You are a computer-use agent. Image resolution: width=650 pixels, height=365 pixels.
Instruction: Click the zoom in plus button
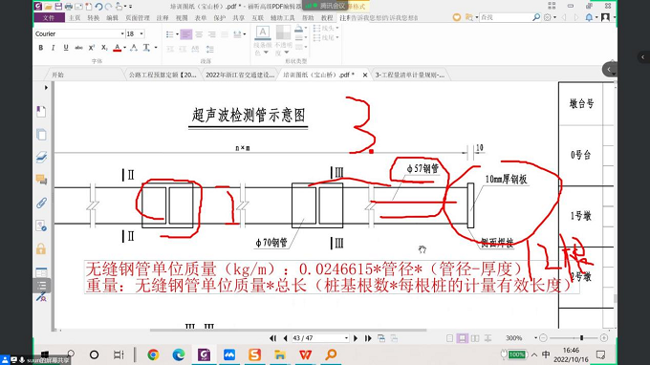coord(604,338)
